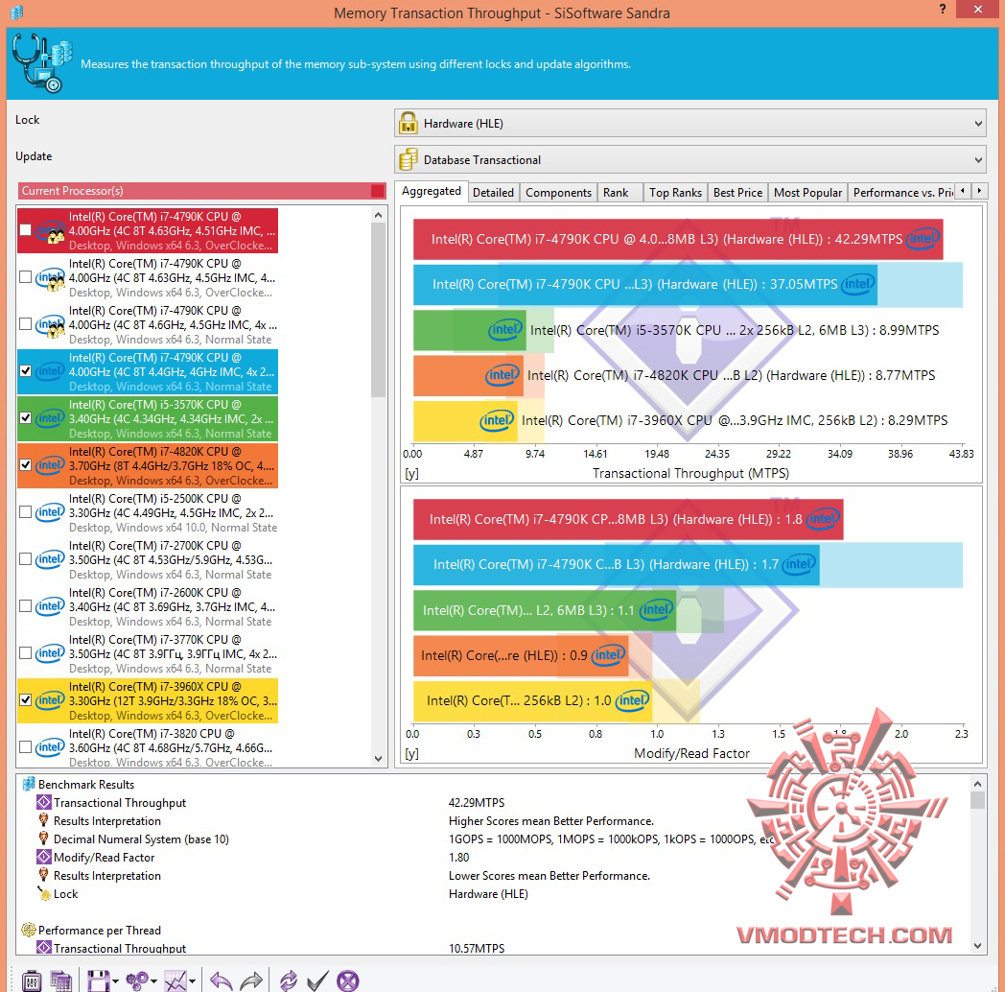This screenshot has width=1005, height=992.
Task: Click the checkmark OK icon
Action: coord(318,980)
